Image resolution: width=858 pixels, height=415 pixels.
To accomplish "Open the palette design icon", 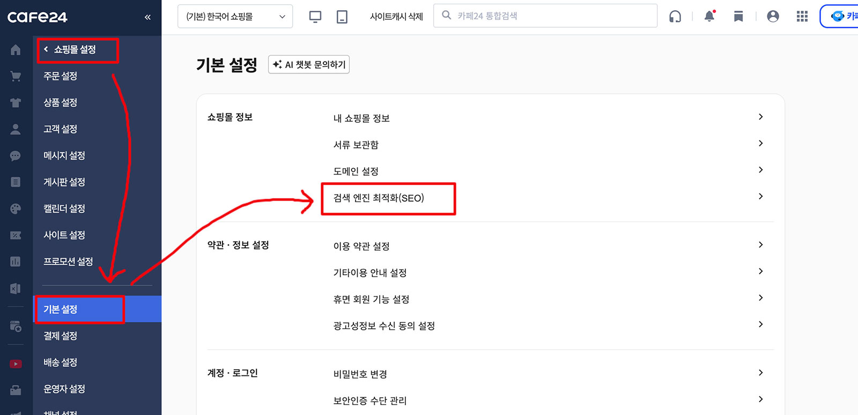I will click(x=16, y=209).
